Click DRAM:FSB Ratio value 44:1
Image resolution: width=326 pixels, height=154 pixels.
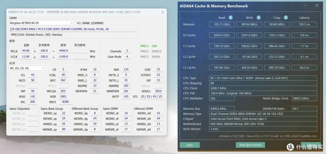click(x=304, y=108)
